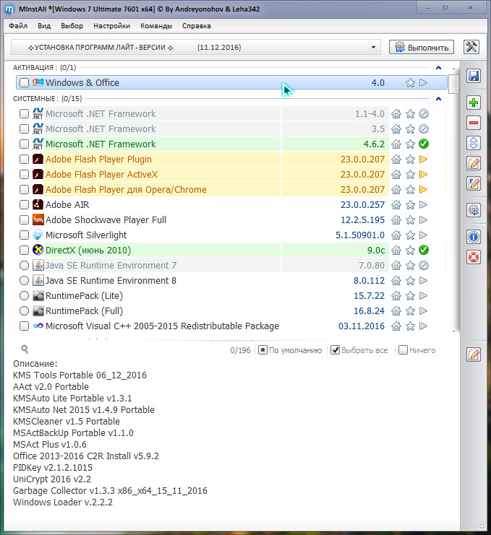Viewport: 491px width, 535px height.
Task: Check the Adobe AIR checkbox
Action: [25, 205]
